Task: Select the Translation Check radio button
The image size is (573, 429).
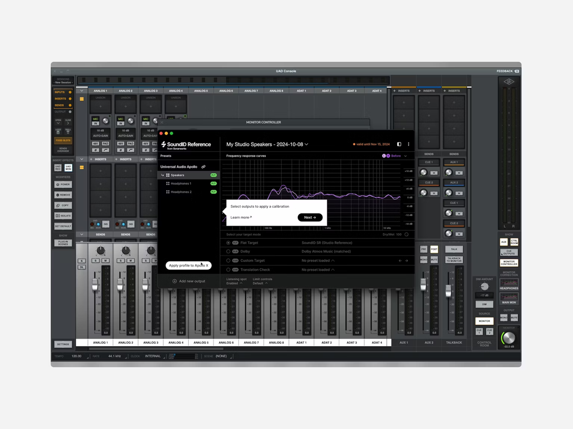Action: tap(228, 270)
